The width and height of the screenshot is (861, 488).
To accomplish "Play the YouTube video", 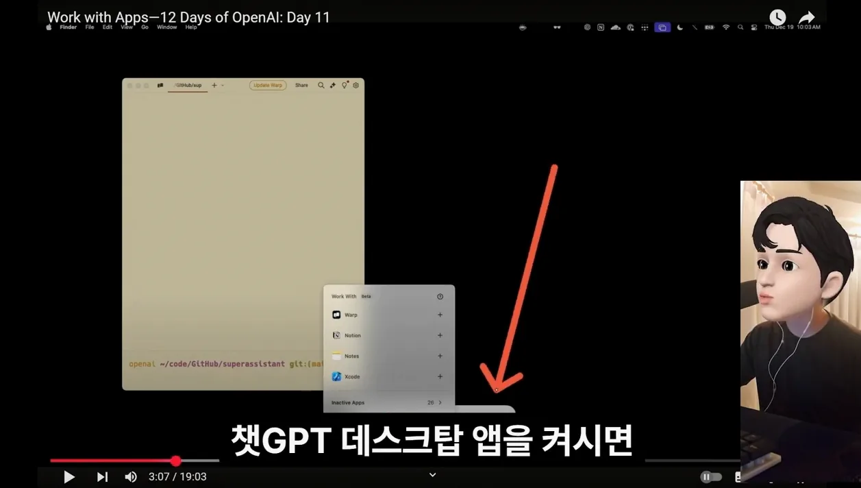I will pos(69,477).
